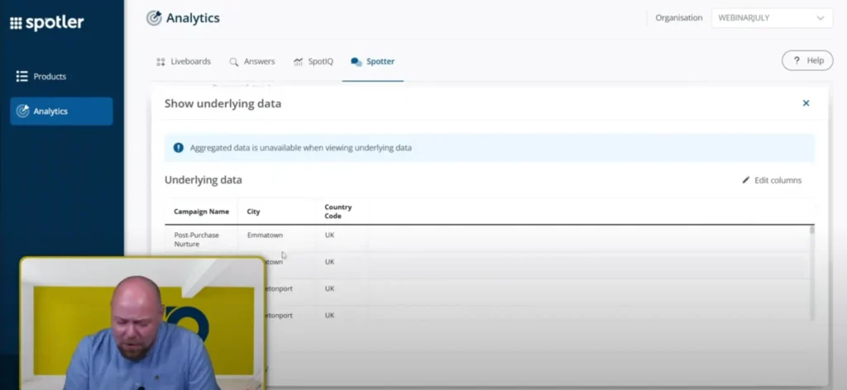The width and height of the screenshot is (847, 390).
Task: Click the Analytics target icon in sidebar
Action: (22, 111)
